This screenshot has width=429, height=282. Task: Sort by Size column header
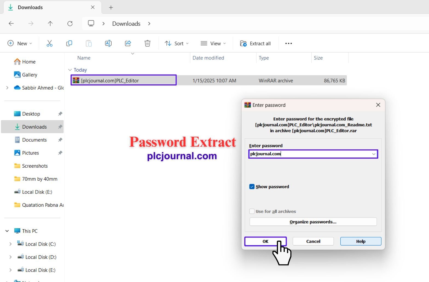coord(318,58)
